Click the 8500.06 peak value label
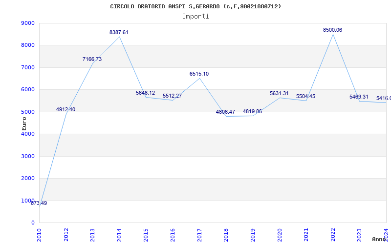391x244 pixels. tap(333, 30)
